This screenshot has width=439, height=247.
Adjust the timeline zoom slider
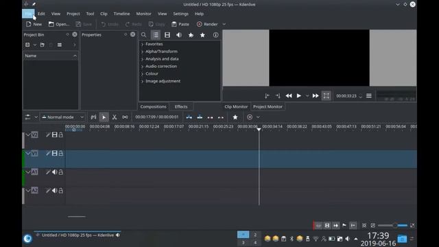392,226
